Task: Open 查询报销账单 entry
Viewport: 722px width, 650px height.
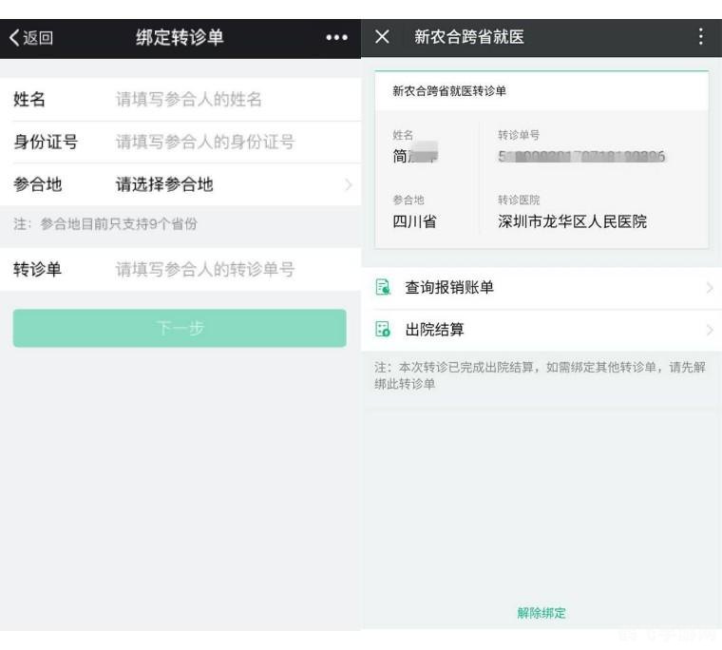Action: 541,288
